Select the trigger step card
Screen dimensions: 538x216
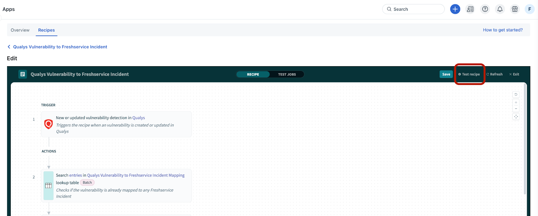[116, 124]
